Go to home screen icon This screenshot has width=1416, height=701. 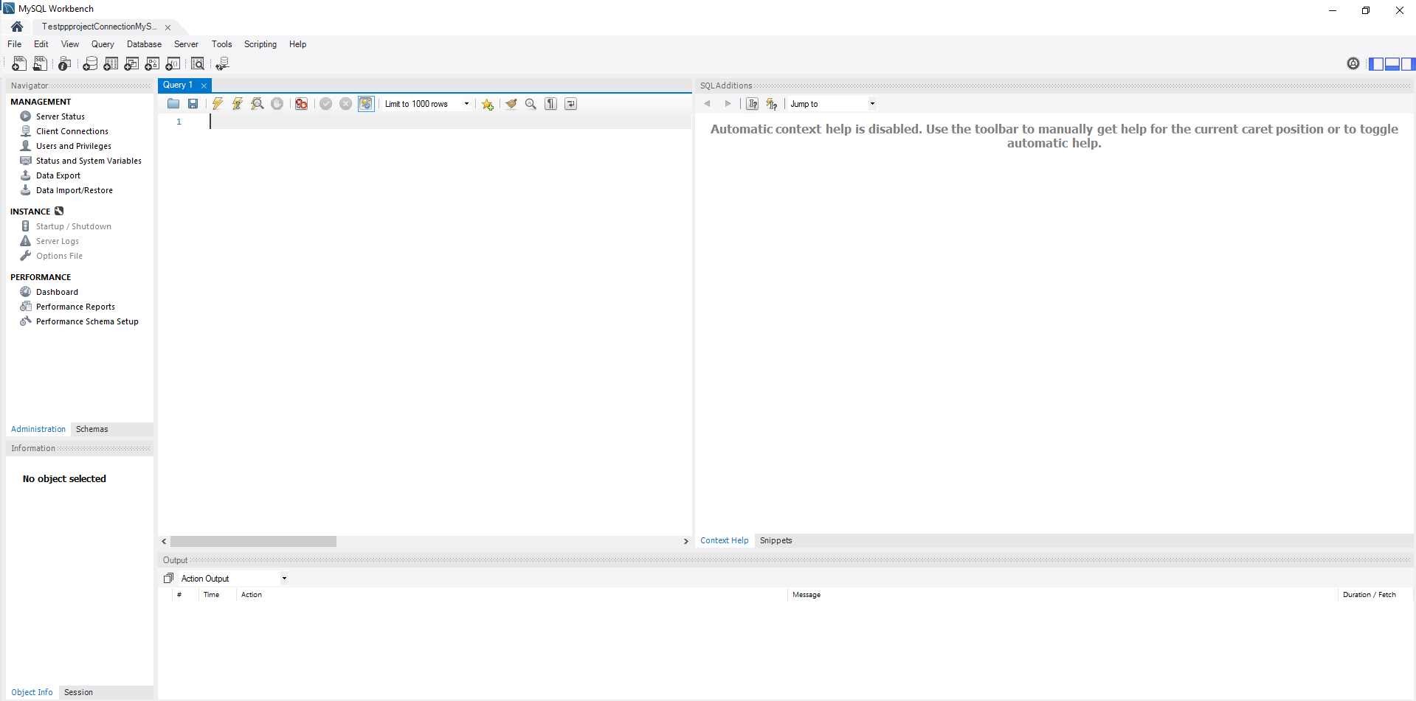[17, 27]
